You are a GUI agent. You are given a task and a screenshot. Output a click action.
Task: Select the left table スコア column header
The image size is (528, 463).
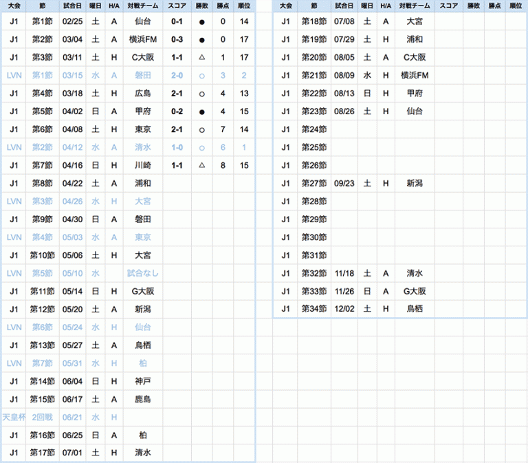[177, 6]
